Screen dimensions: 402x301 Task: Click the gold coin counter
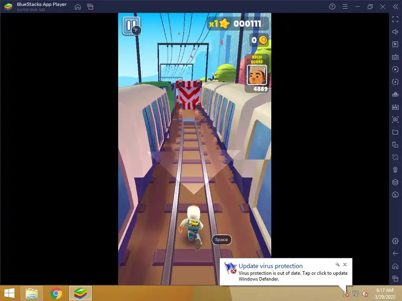[259, 40]
